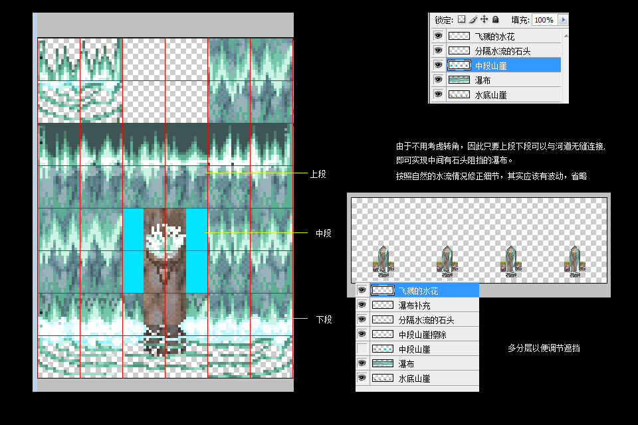Hide 飞溅的水花 layer in the seven-layer panel

[362, 290]
